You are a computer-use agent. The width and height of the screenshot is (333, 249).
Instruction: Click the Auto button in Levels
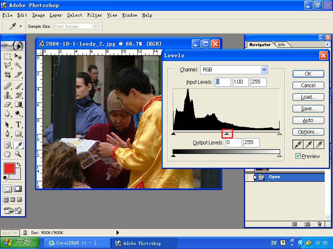[x=308, y=120]
